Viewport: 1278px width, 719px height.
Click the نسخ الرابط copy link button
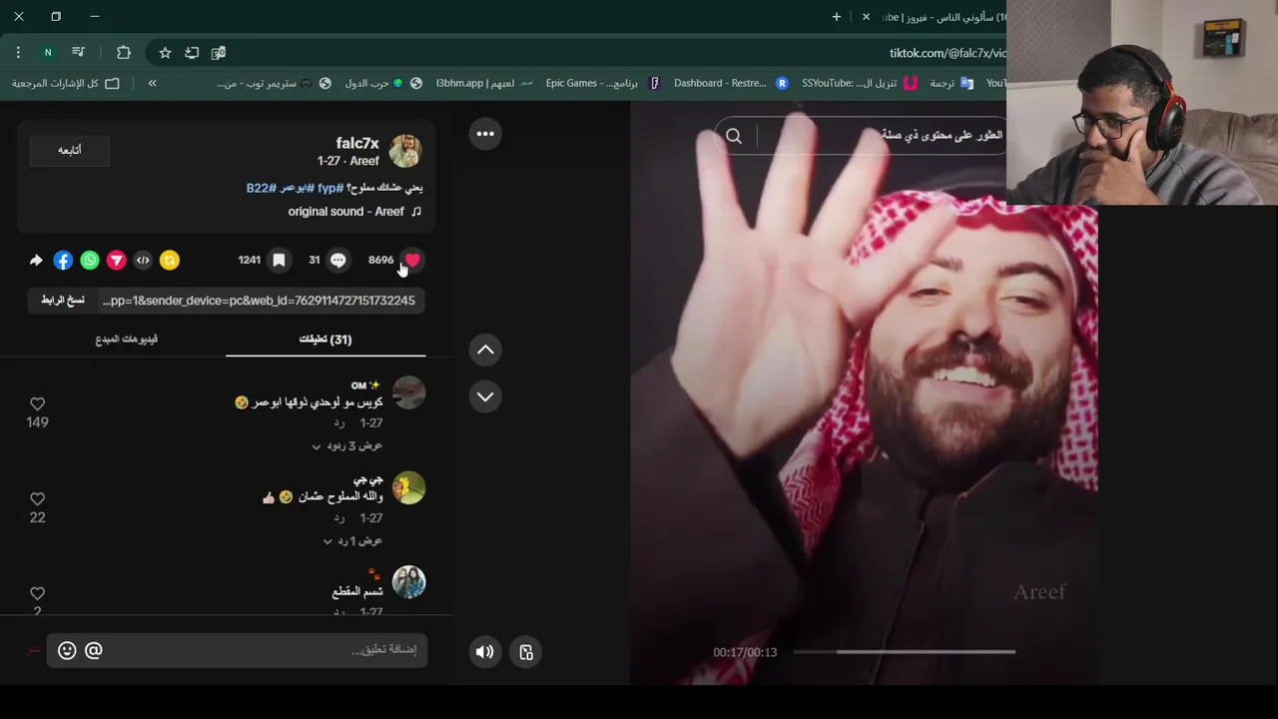click(x=63, y=300)
